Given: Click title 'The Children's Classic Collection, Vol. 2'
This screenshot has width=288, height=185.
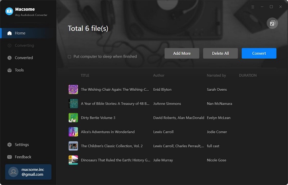Looking at the screenshot, I should coord(112,146).
